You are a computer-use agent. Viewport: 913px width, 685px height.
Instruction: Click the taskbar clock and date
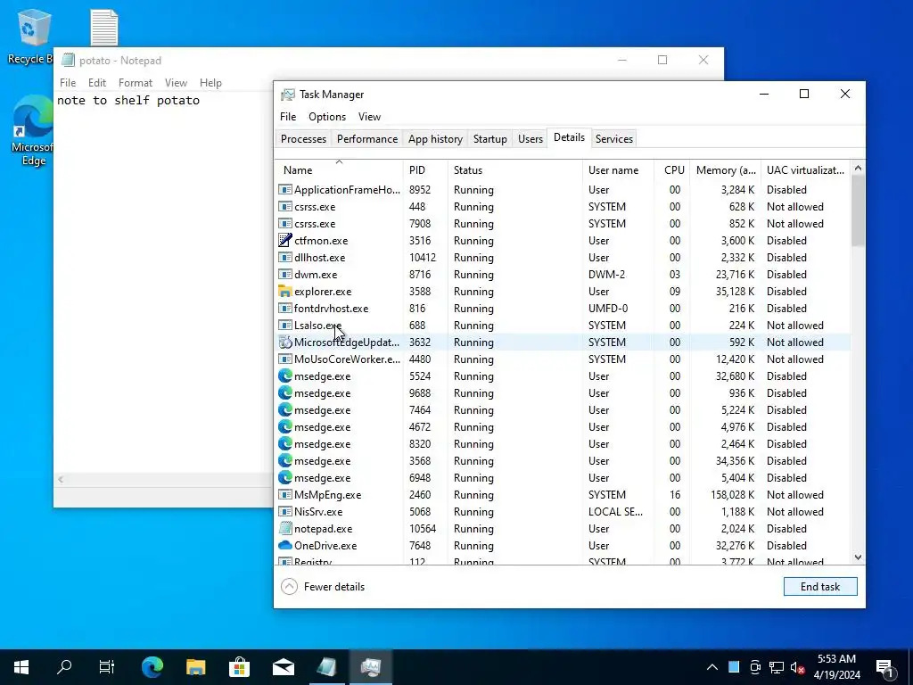click(x=836, y=667)
